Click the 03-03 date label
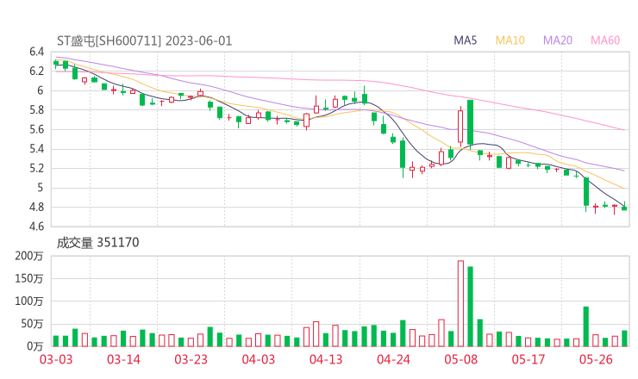Viewport: 638px width, 379px height. click(x=56, y=359)
